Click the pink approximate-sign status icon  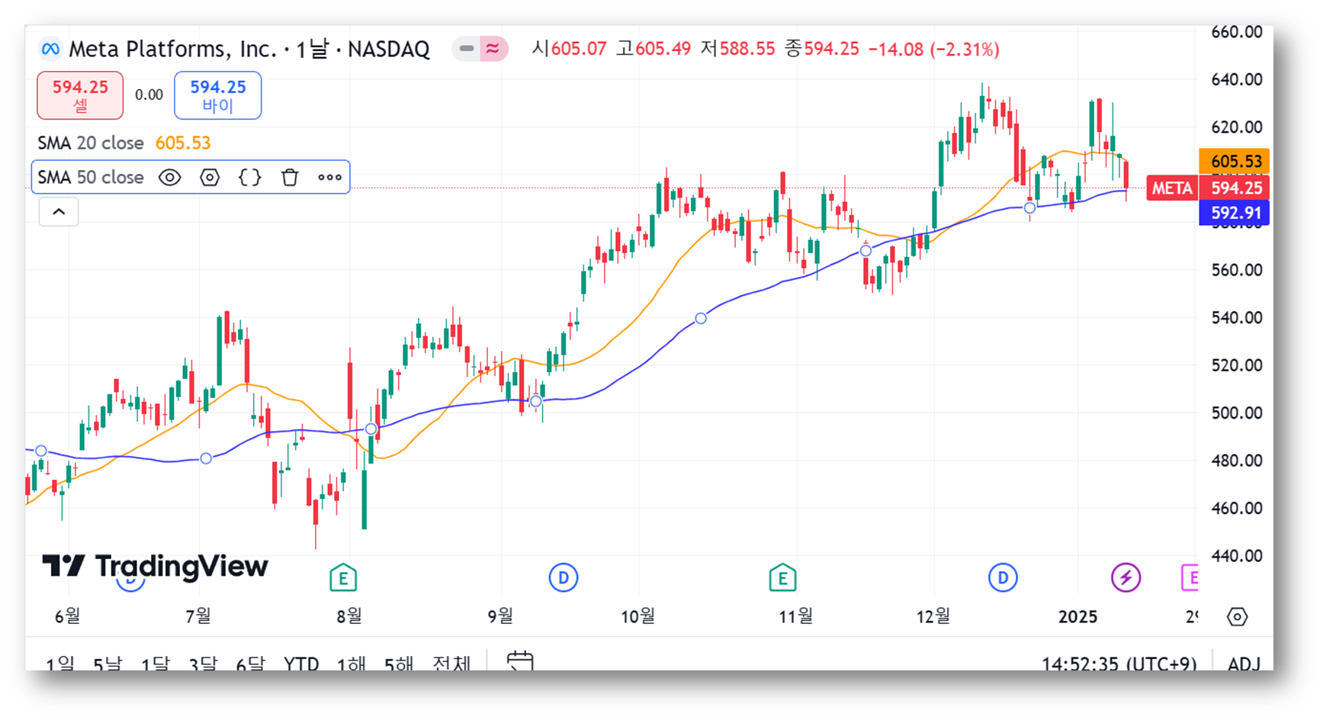coord(493,49)
